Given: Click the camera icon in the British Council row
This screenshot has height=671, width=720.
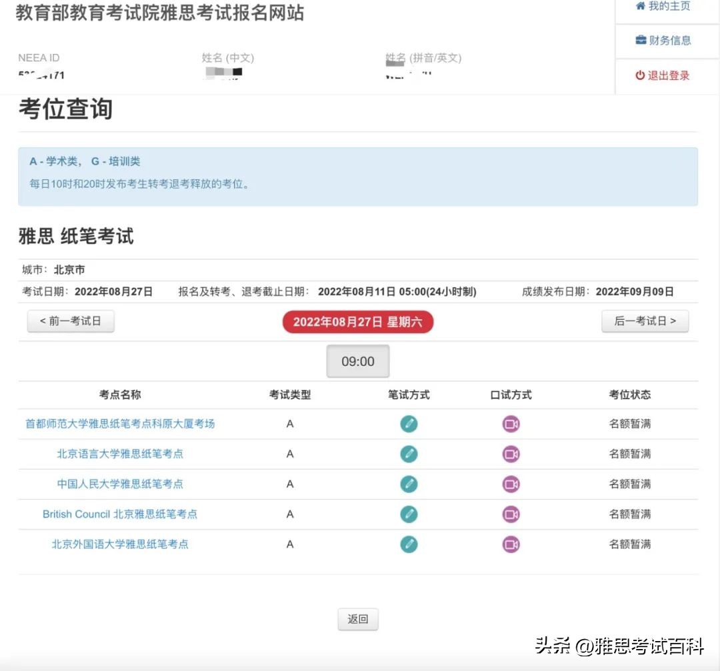Looking at the screenshot, I should [510, 514].
